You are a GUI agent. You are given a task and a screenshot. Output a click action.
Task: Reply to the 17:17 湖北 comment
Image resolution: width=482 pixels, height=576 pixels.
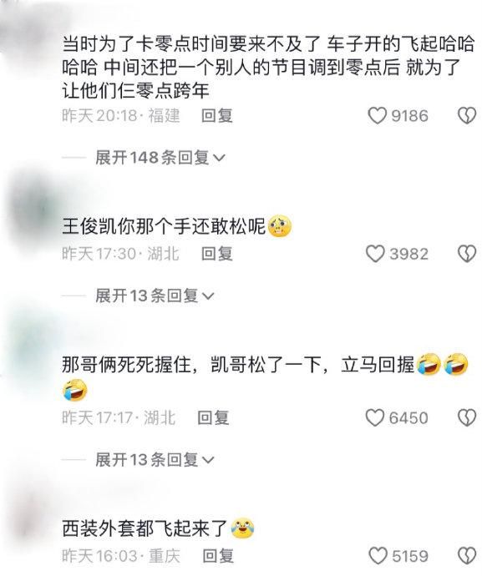[213, 417]
